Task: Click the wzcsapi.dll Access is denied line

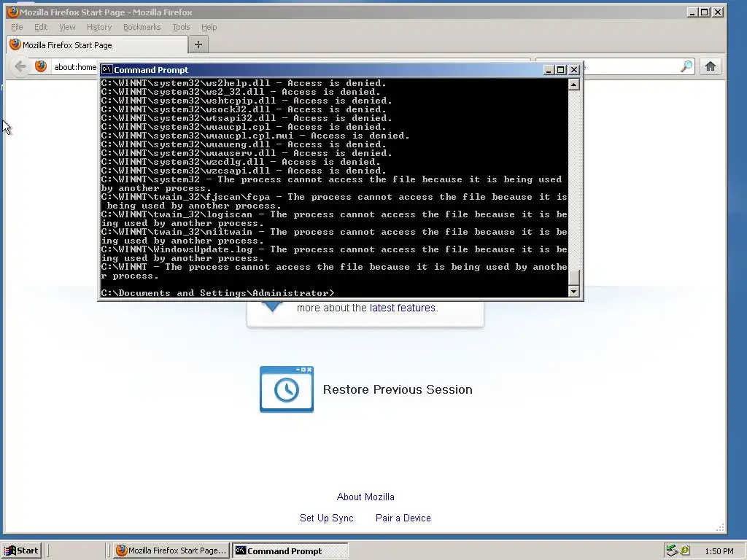Action: tap(244, 171)
